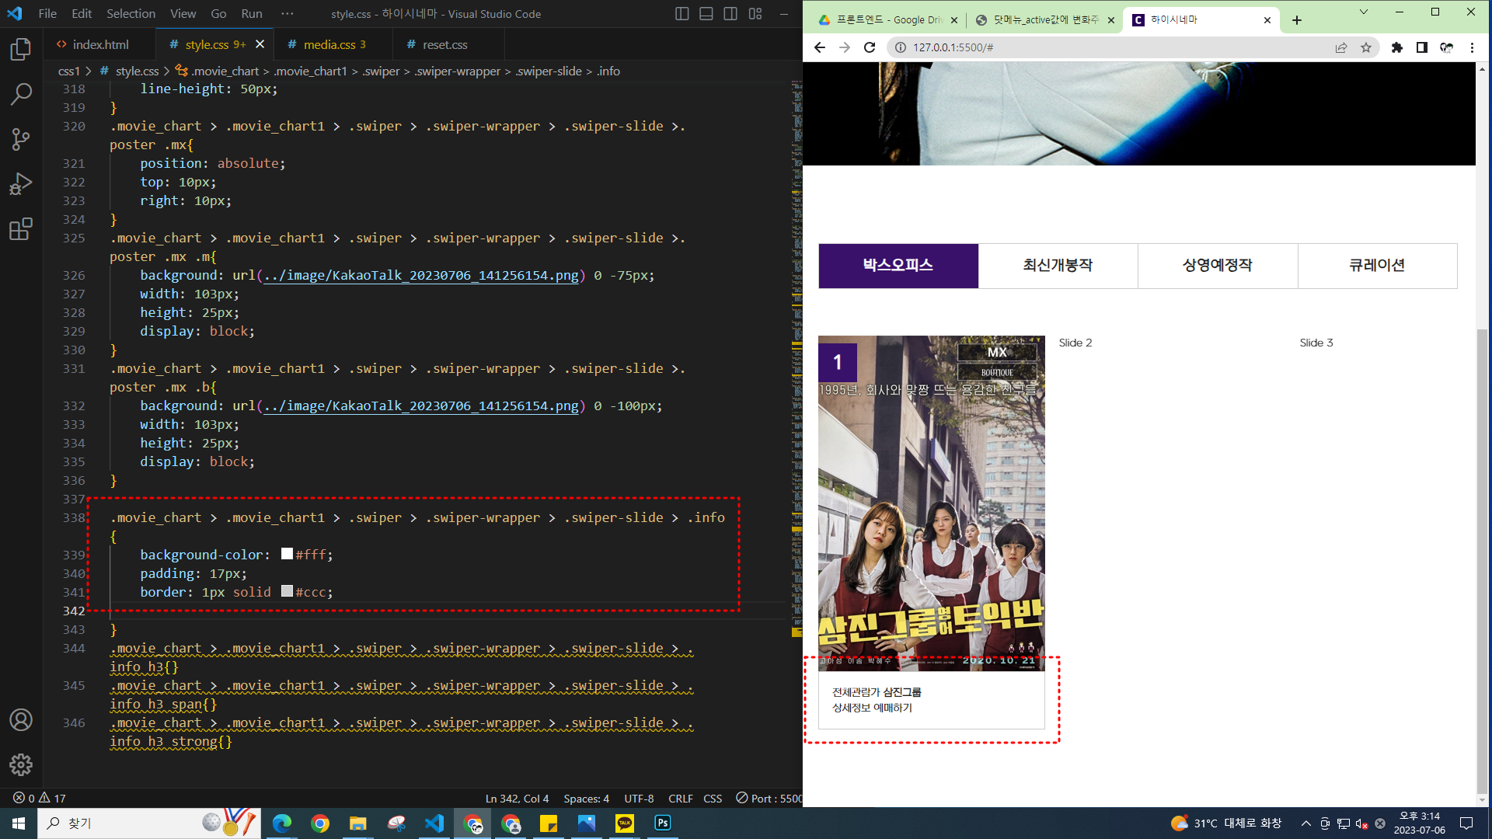Toggle the primary side bar layout button
Screen dimensions: 1492x839
point(682,14)
